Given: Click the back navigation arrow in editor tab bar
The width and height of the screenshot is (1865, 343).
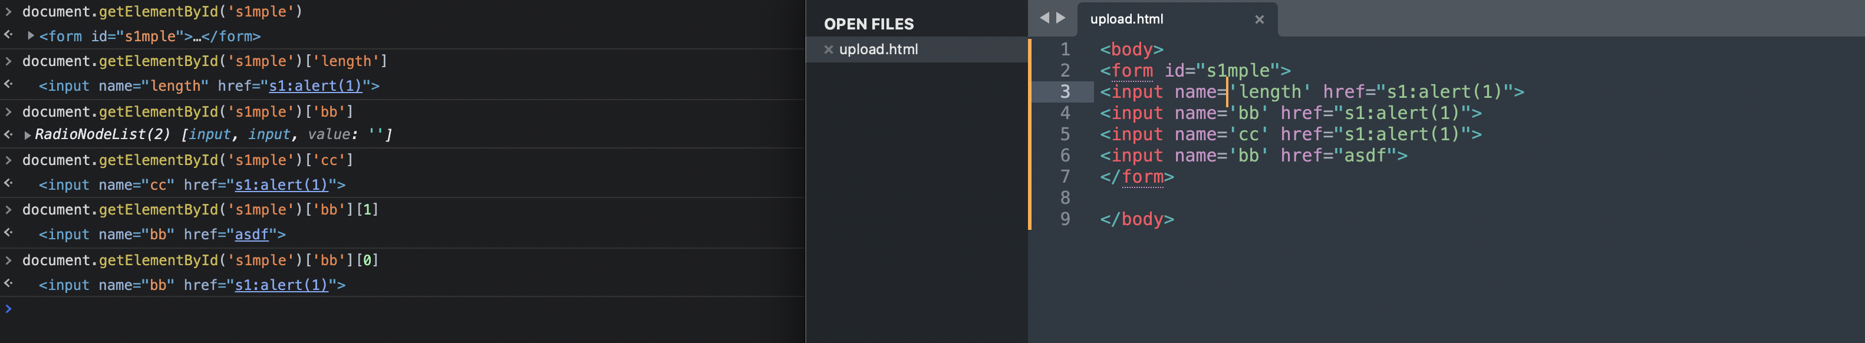Looking at the screenshot, I should (1044, 18).
